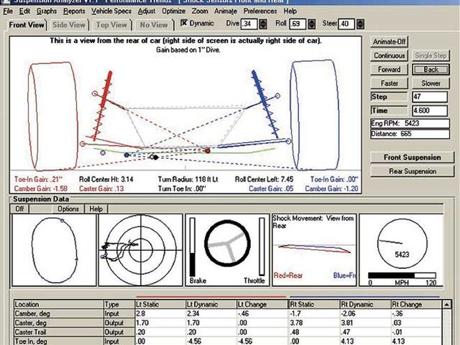Click the oval track map display
The width and height of the screenshot is (460, 345).
point(54,250)
